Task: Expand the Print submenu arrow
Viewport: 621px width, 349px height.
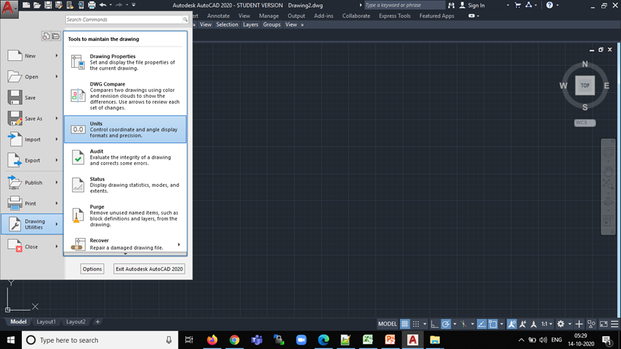Action: pos(57,203)
